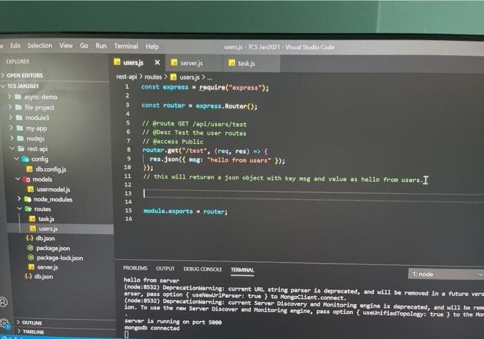Screen dimensions: 484x339
Task: Open the '1: node' terminal dropdown
Action: coord(446,274)
